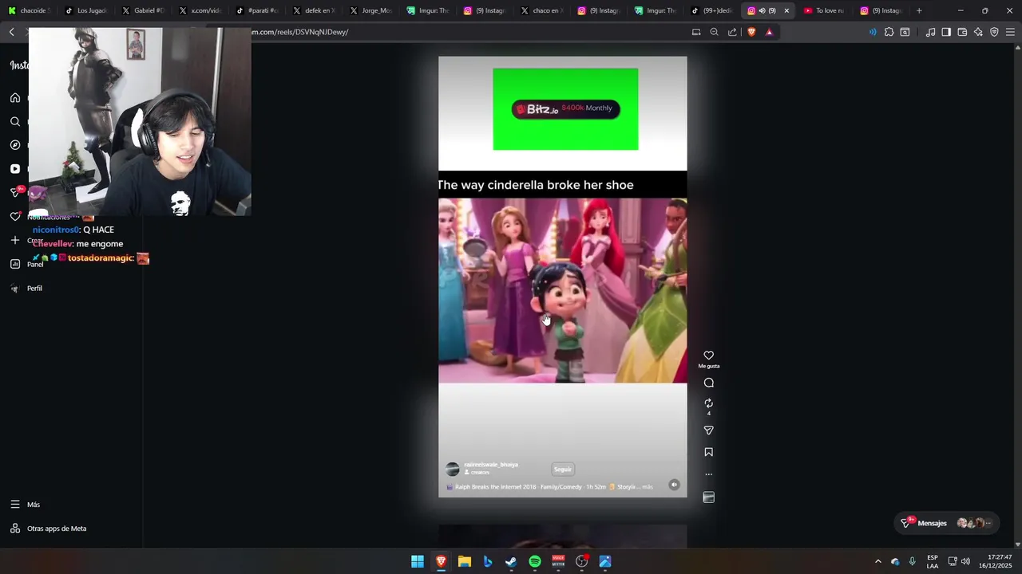
Task: Open comments on the Cinderella reel
Action: click(708, 383)
